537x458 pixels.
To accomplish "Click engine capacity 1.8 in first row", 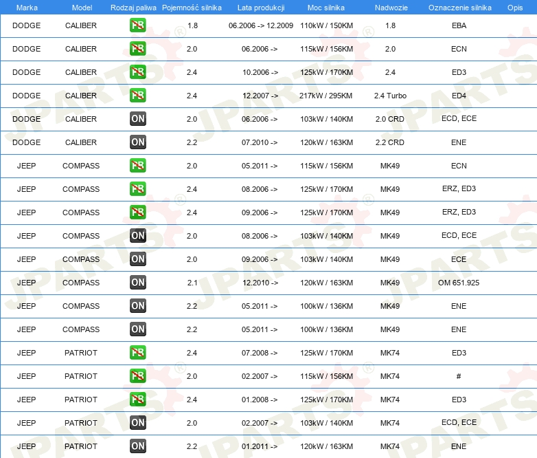I will 192,25.
